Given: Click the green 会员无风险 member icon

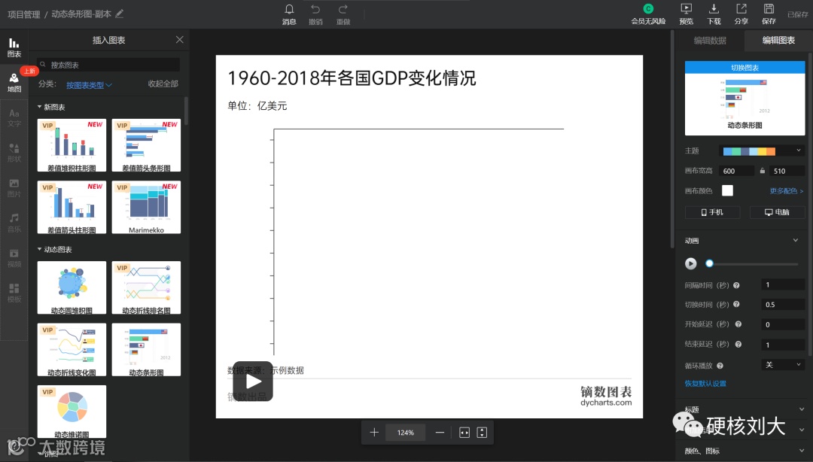Looking at the screenshot, I should 647,8.
